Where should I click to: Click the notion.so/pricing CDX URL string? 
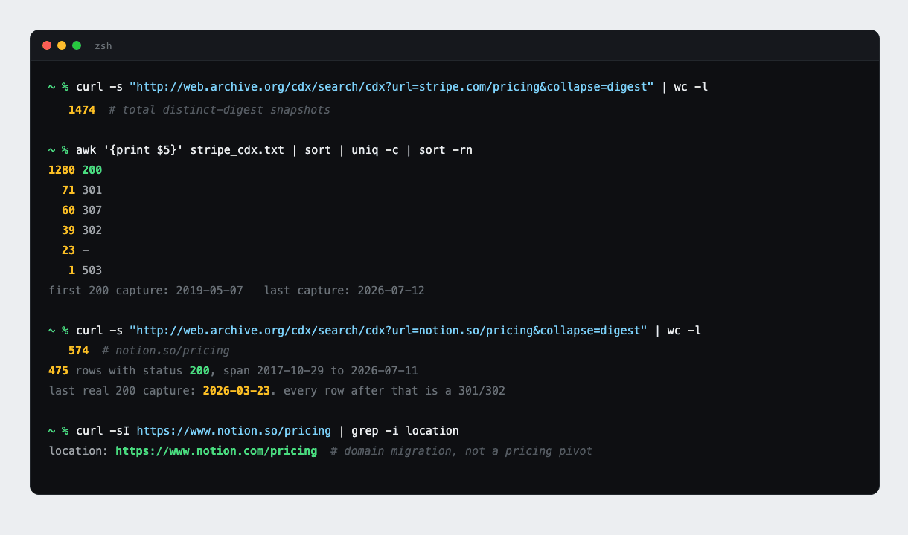389,331
